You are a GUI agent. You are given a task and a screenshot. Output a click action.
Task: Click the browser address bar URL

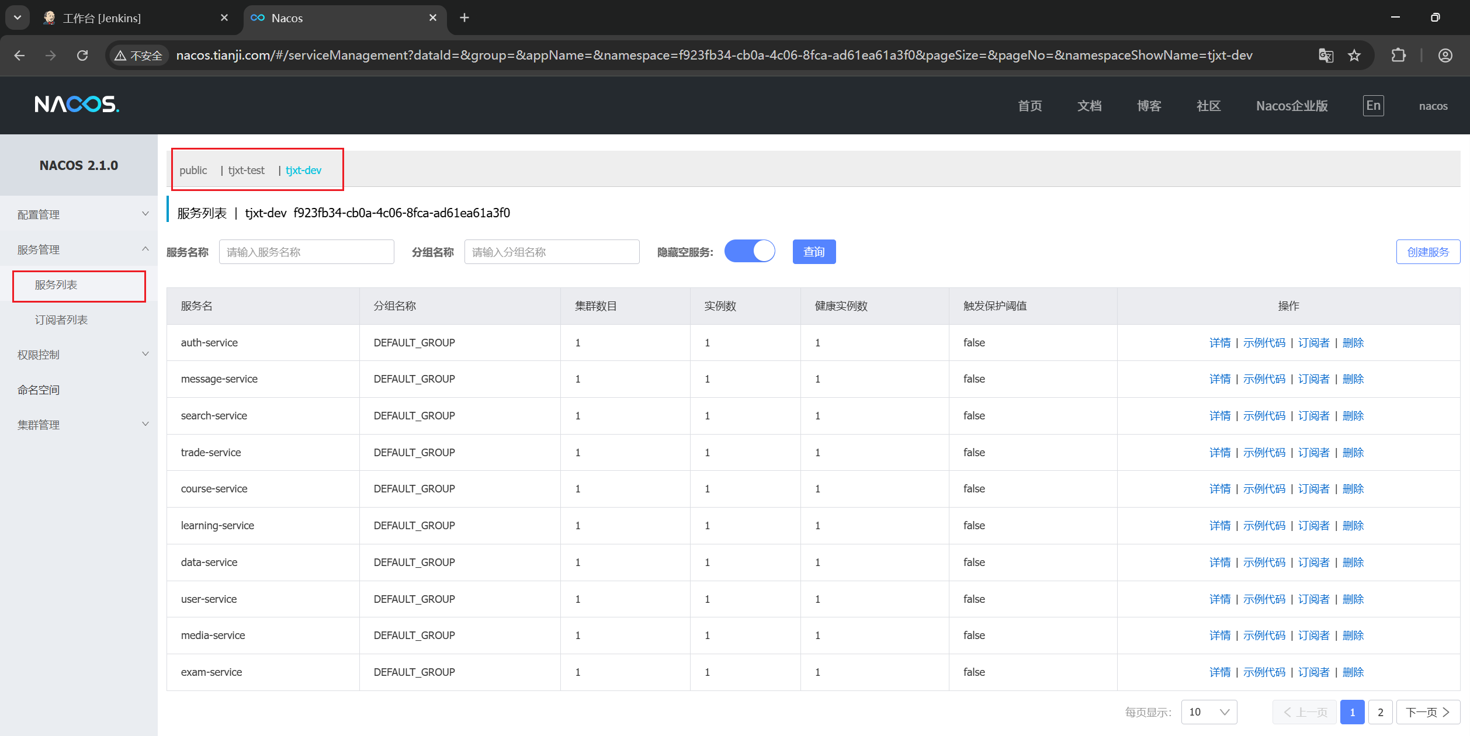coord(714,55)
